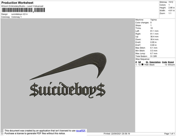Click the 'Production Worksheet' title

point(17,3)
